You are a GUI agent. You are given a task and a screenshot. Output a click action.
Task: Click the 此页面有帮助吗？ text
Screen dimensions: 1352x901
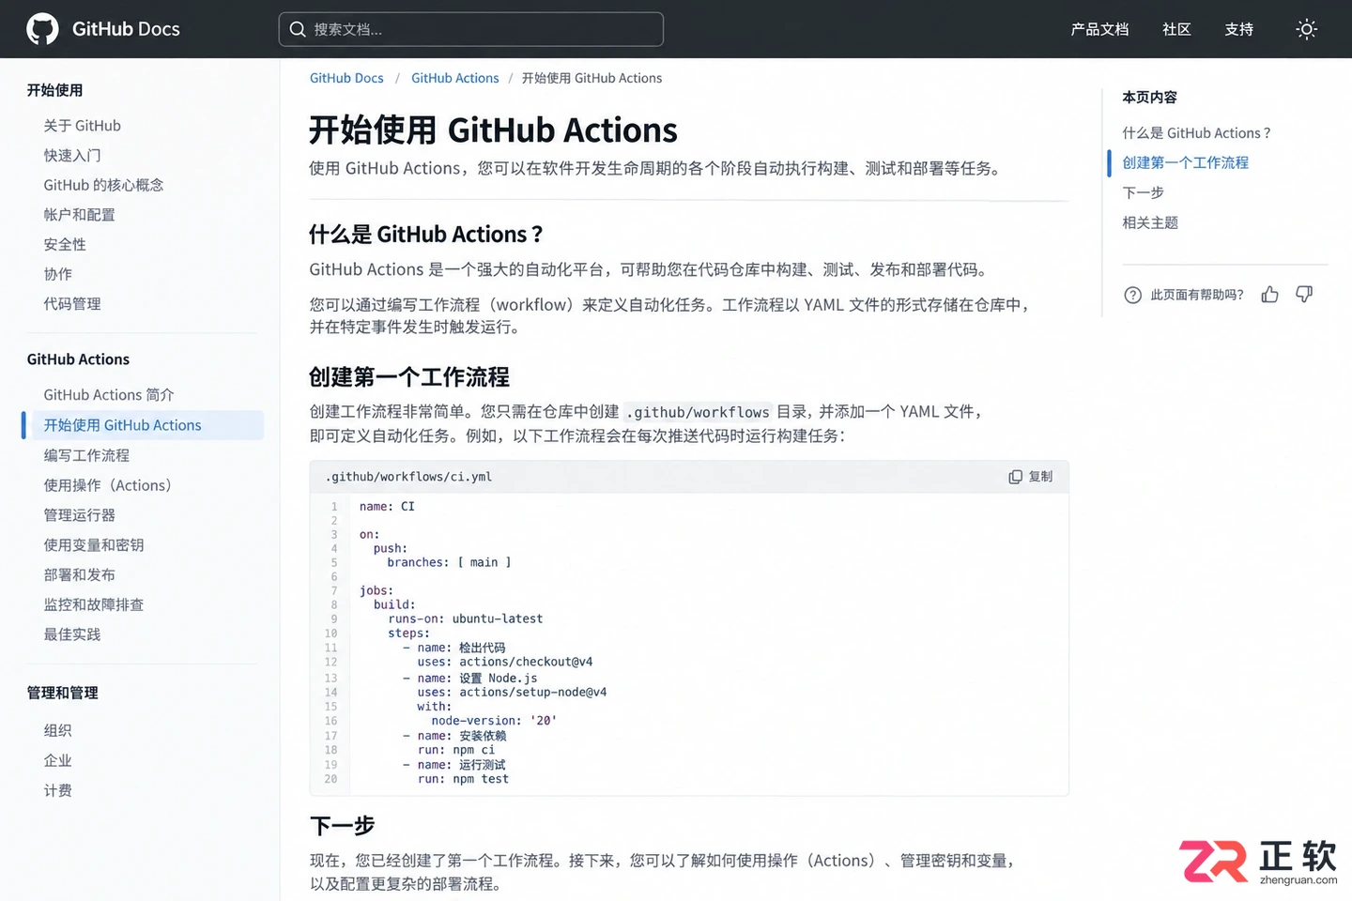click(x=1197, y=295)
